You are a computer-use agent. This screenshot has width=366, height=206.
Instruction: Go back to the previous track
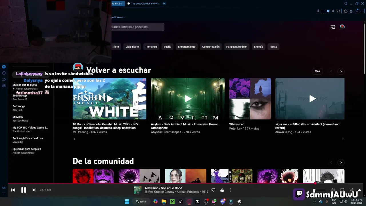tap(13, 190)
